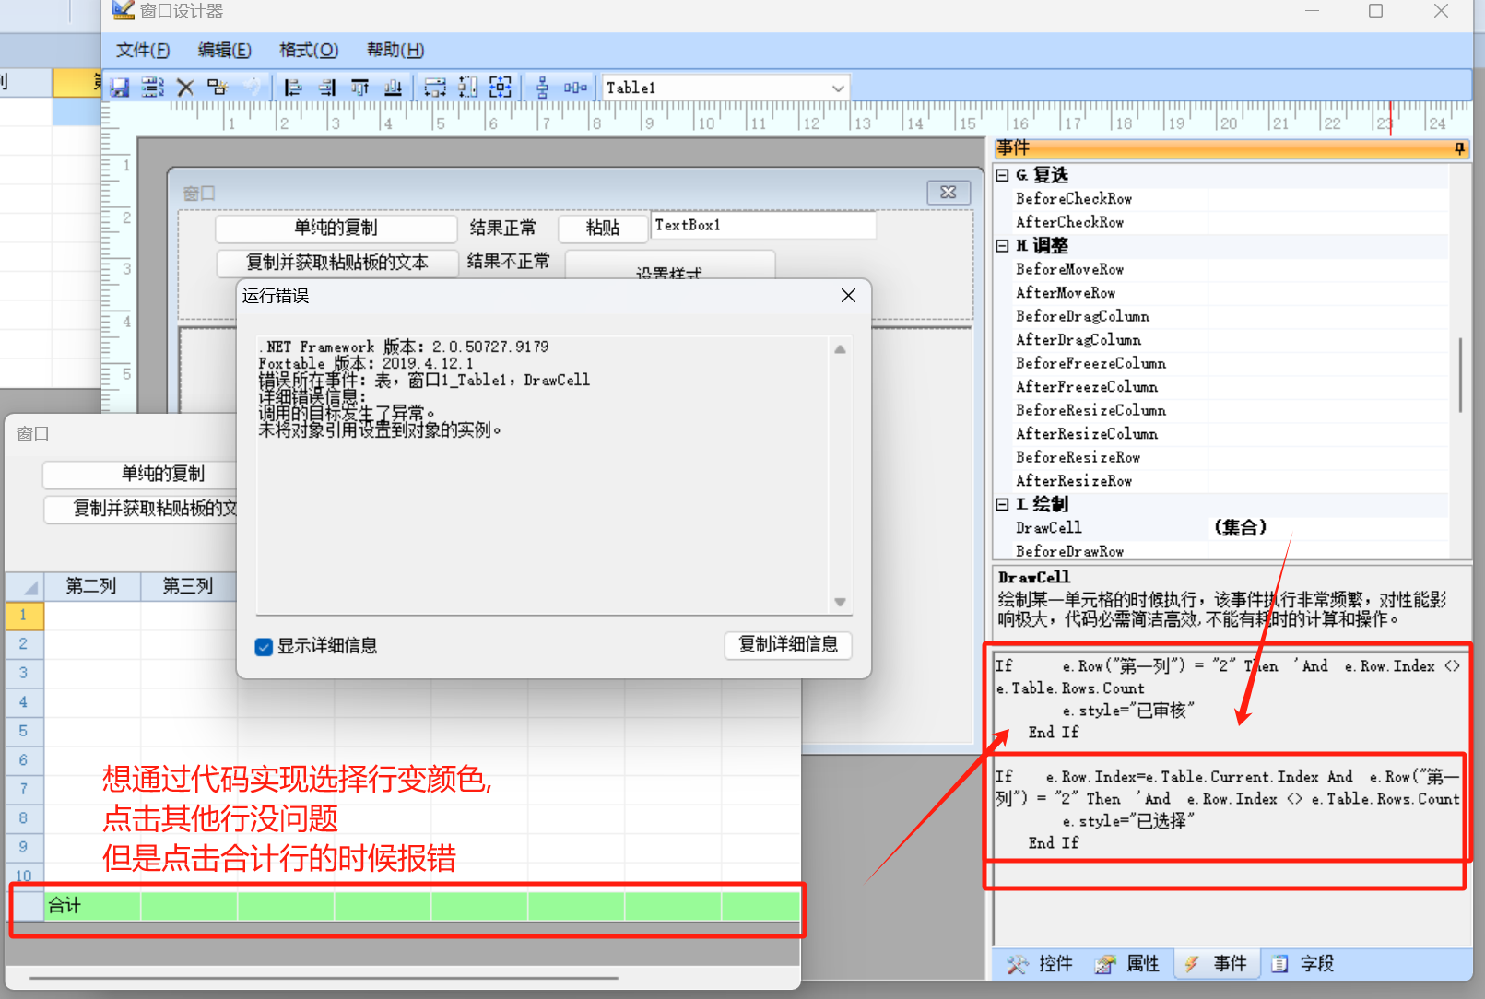Select the BeforeMoveRow event
The height and width of the screenshot is (999, 1485).
[x=1070, y=269]
